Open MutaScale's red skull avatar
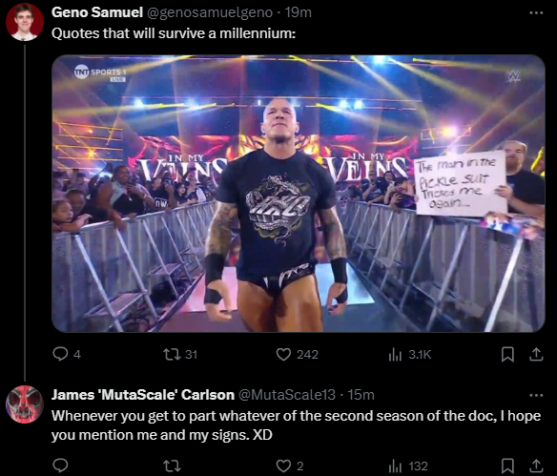The width and height of the screenshot is (557, 476). point(25,404)
